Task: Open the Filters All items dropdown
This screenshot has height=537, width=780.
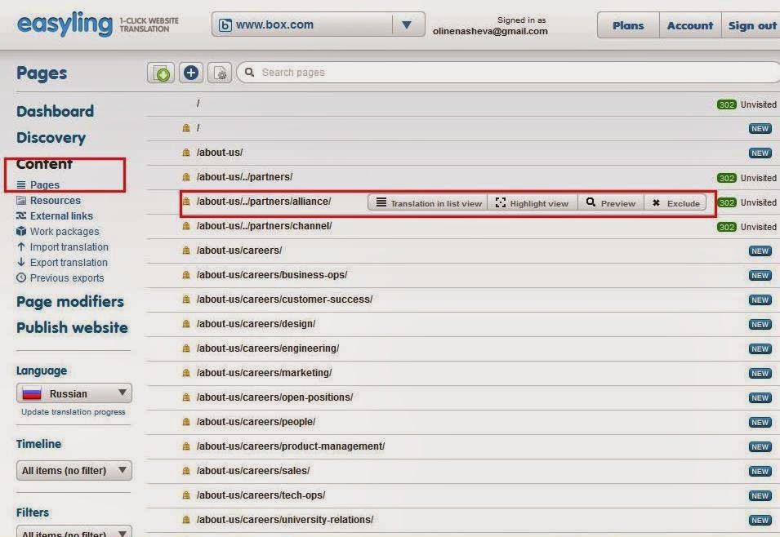Action: click(74, 531)
